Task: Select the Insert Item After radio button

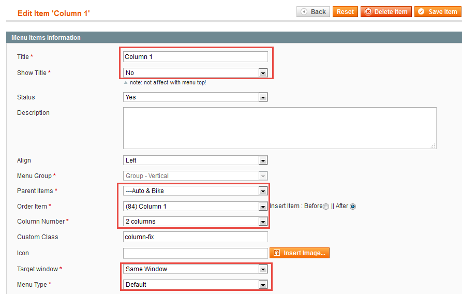Action: (x=353, y=207)
